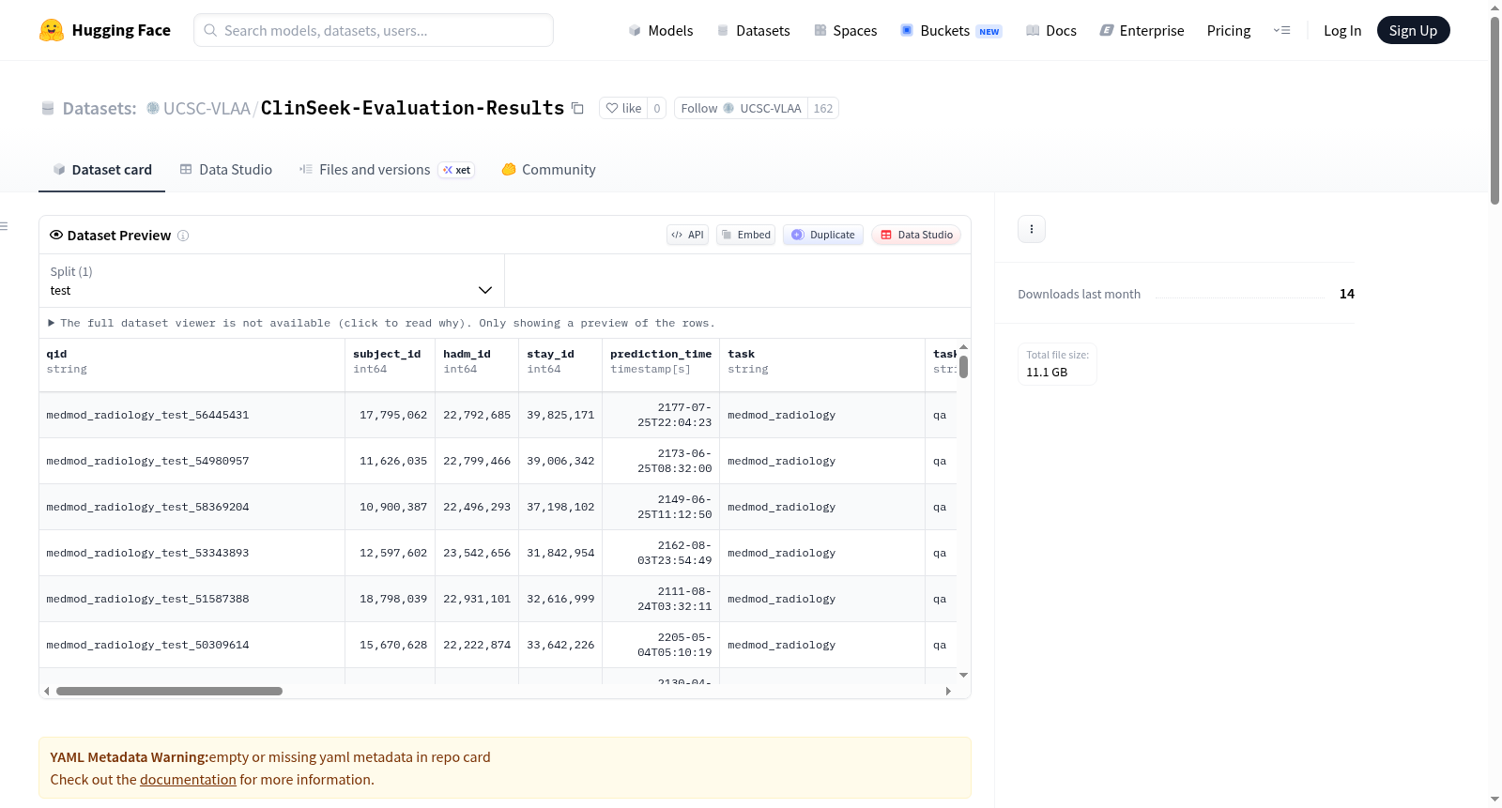Click the Sign Up button
The image size is (1502, 808).
[1413, 30]
